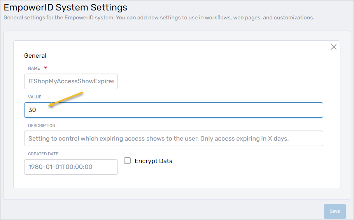
Task: Click inside the Value input field
Action: tap(173, 110)
